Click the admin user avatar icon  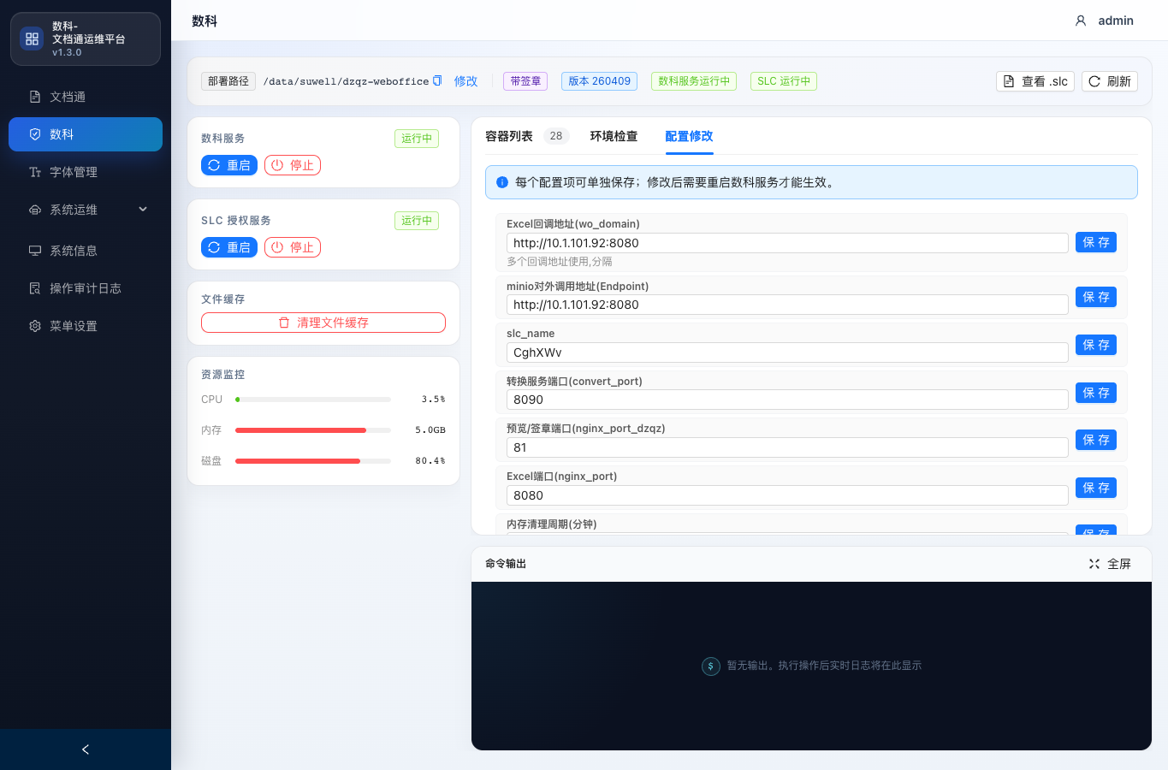1081,21
